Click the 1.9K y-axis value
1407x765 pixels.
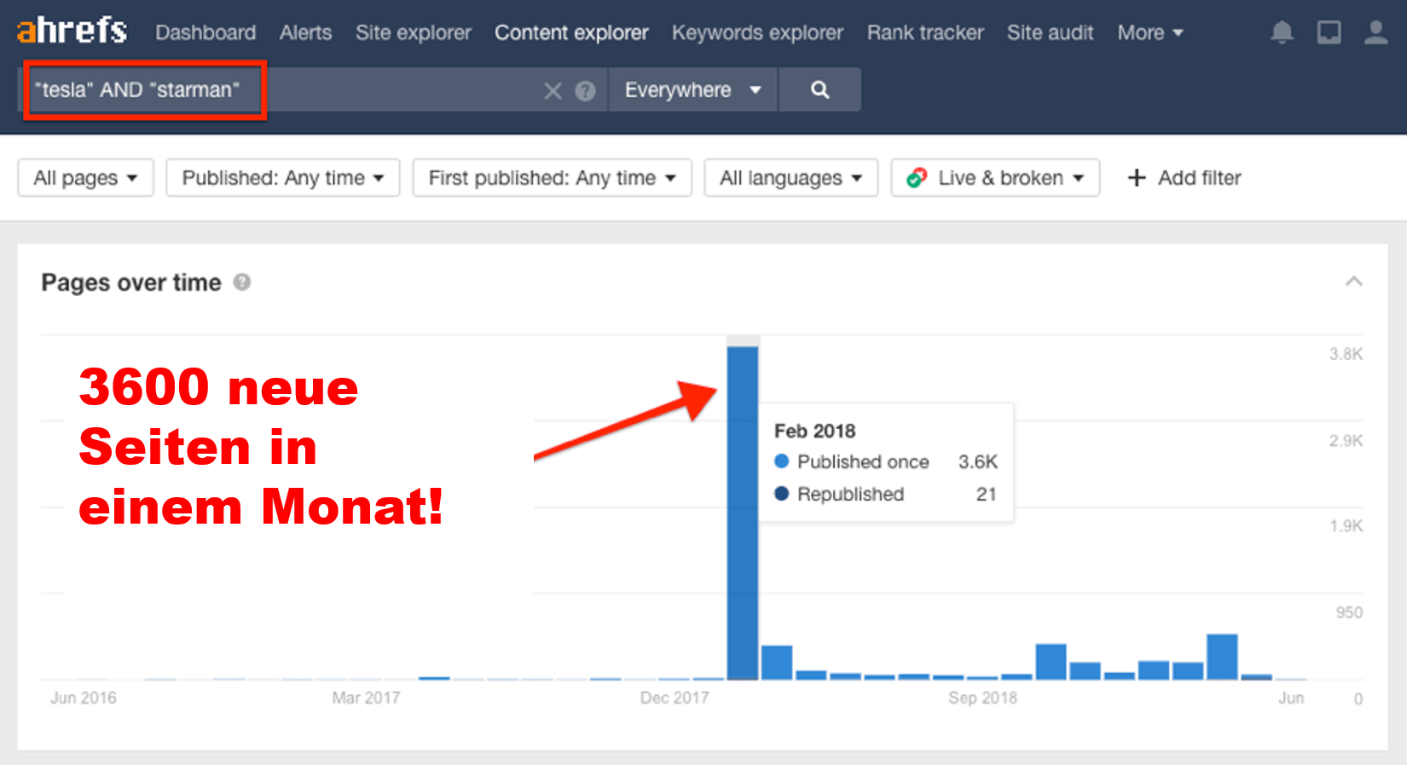1346,526
